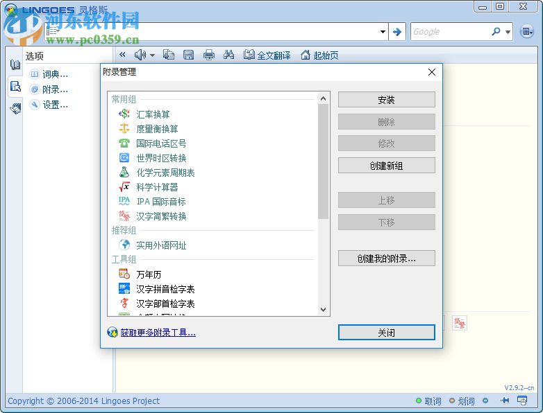The width and height of the screenshot is (543, 413).
Task: Click the chemistry flask icon
Action: coord(124,172)
